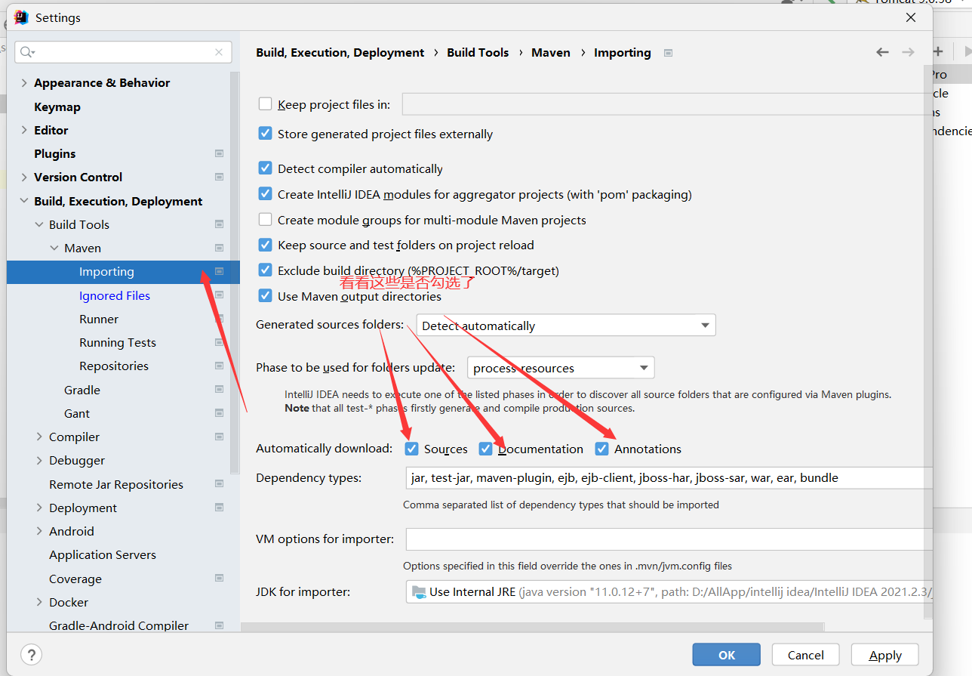972x676 pixels.
Task: Toggle Detect compiler automatically checkbox
Action: (x=265, y=168)
